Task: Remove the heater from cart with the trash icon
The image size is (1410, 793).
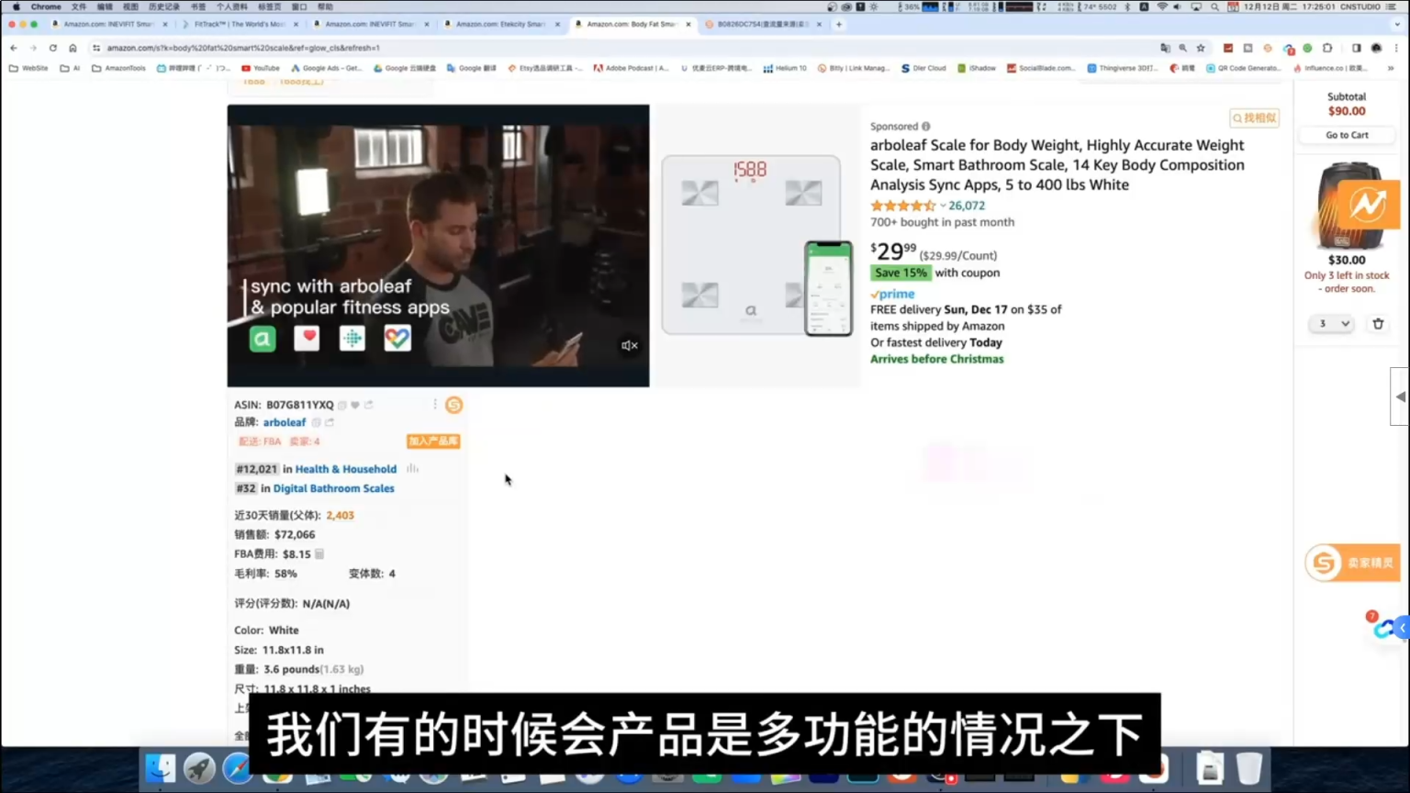Action: pyautogui.click(x=1378, y=323)
